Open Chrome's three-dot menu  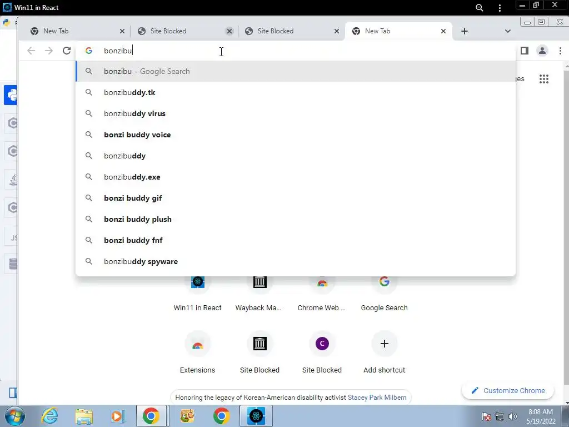click(560, 51)
